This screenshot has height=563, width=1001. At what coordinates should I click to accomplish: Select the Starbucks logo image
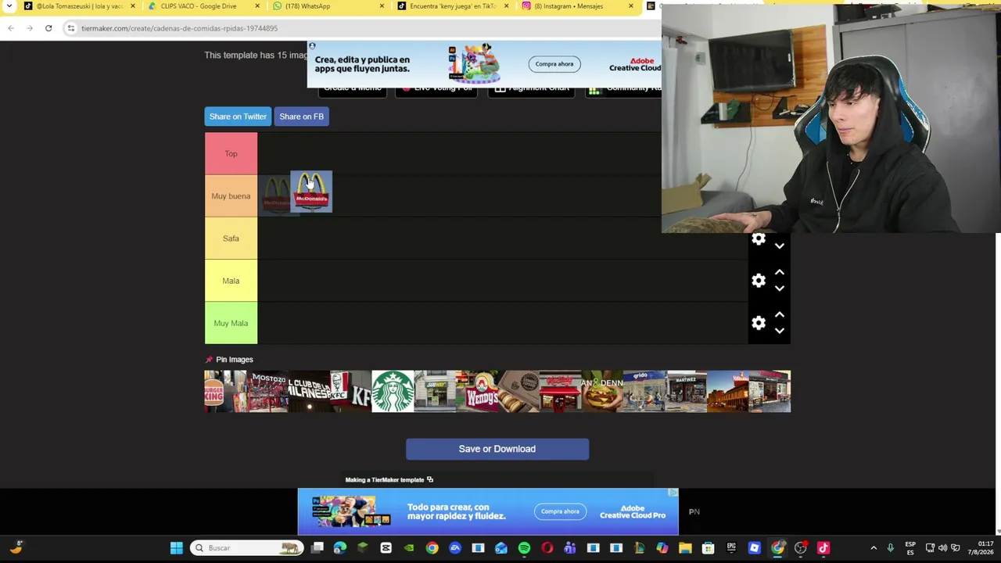393,391
